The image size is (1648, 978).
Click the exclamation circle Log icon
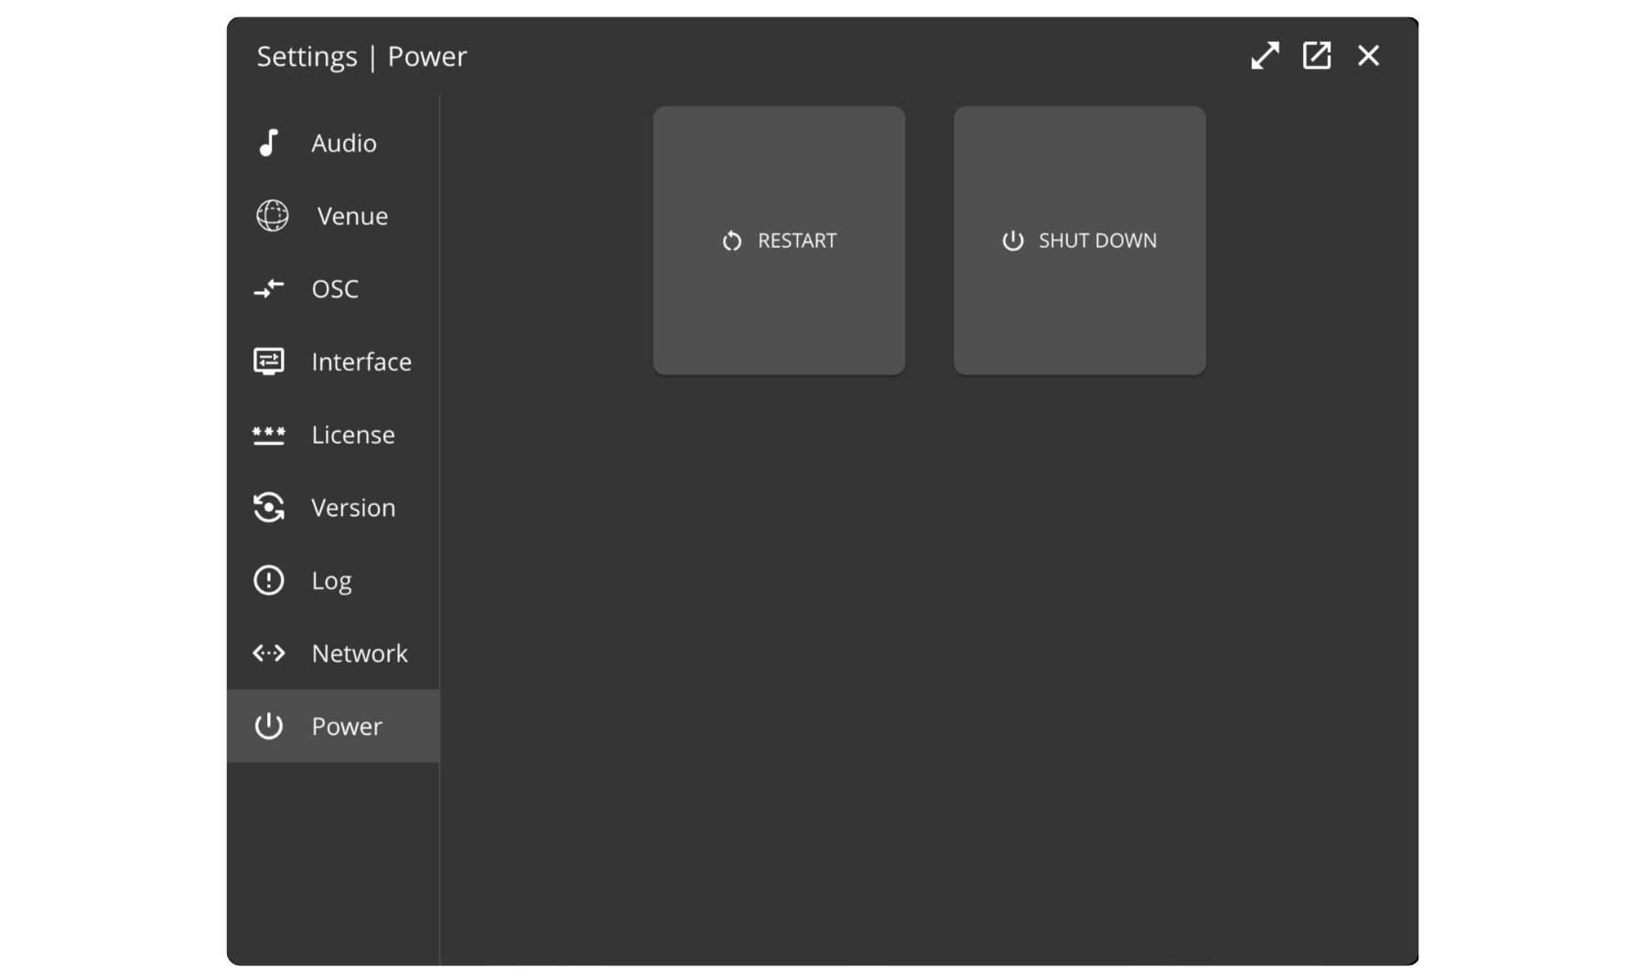[268, 580]
